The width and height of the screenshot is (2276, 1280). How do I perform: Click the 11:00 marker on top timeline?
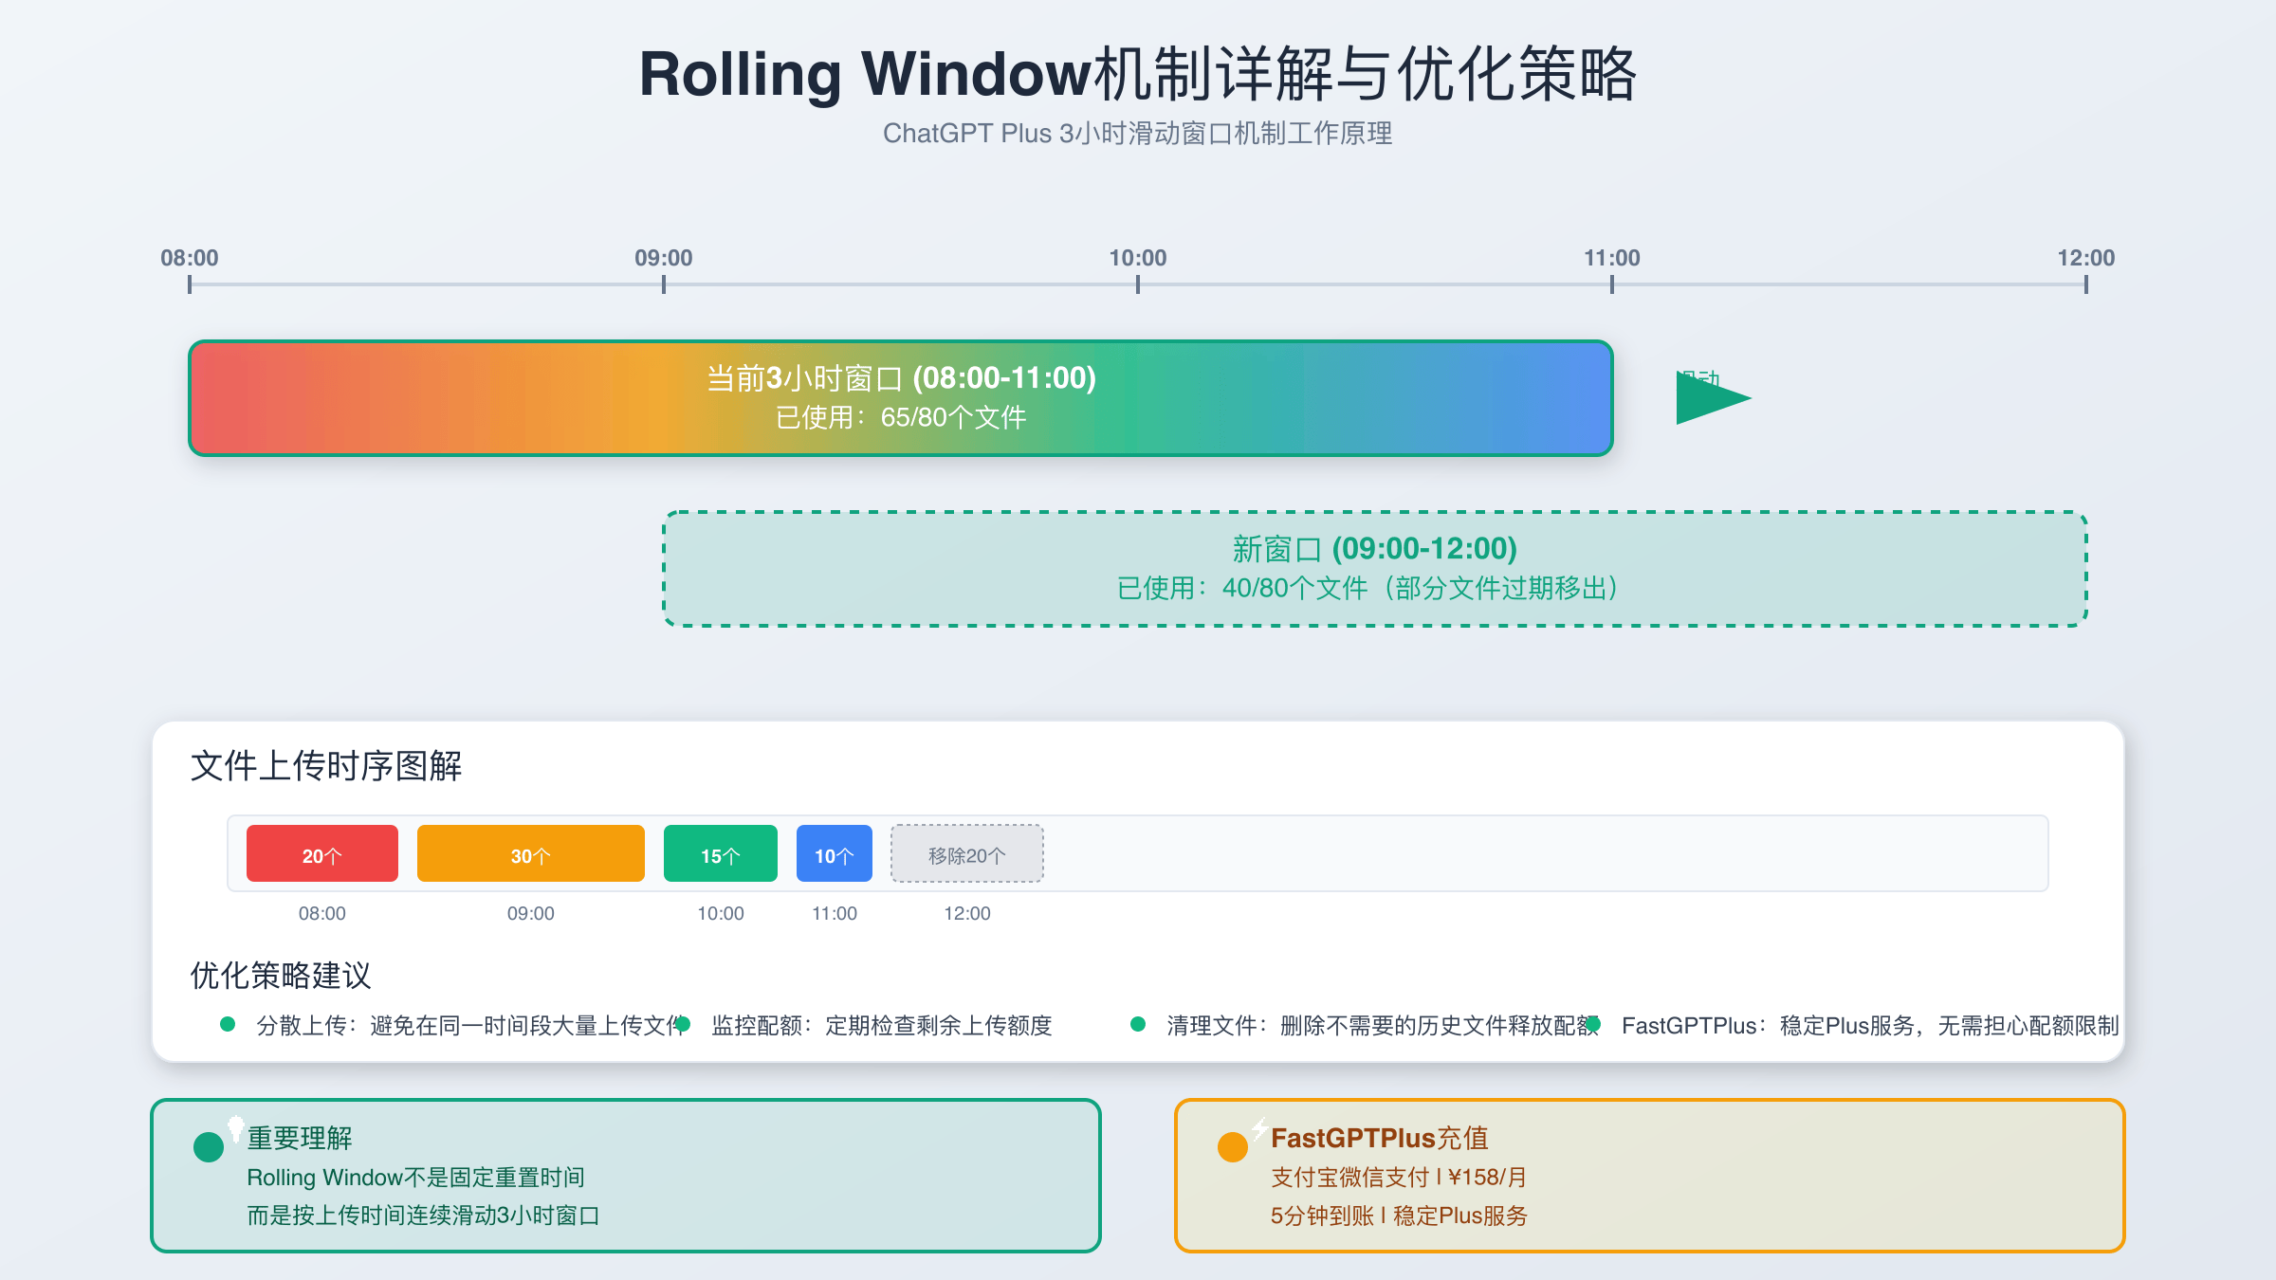click(1612, 258)
